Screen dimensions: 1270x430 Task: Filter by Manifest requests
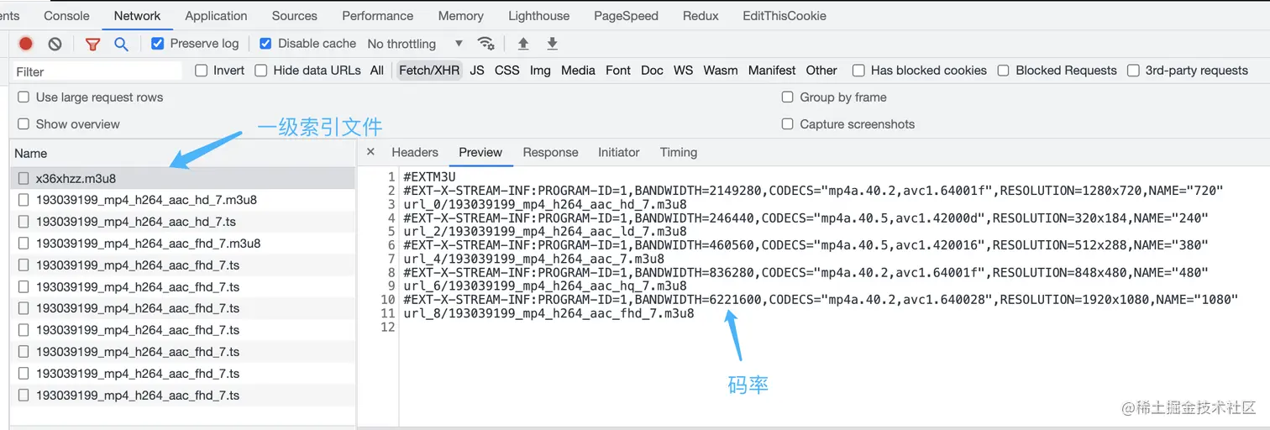tap(772, 71)
